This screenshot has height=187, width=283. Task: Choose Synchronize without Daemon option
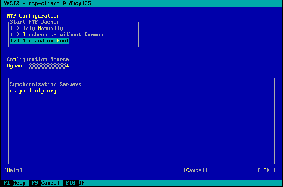(57, 35)
